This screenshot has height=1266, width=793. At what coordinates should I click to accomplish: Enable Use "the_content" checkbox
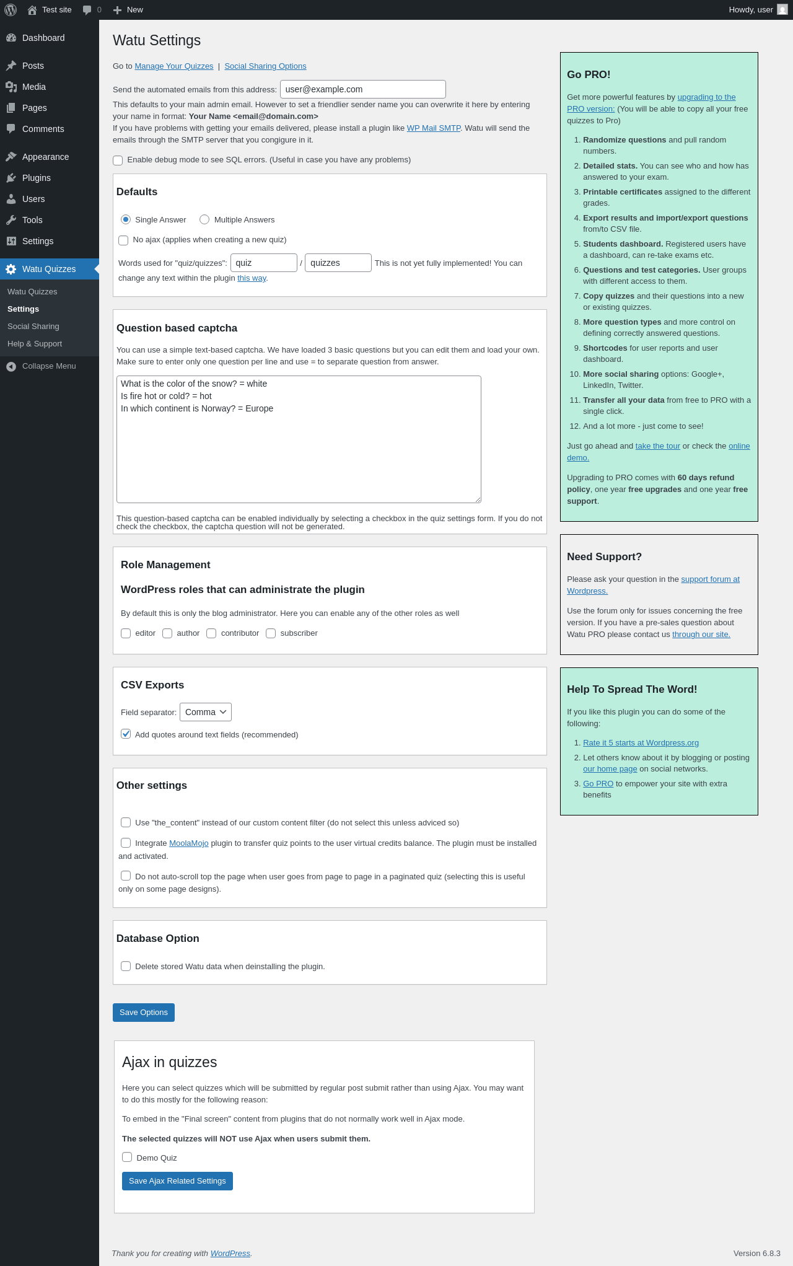[126, 822]
